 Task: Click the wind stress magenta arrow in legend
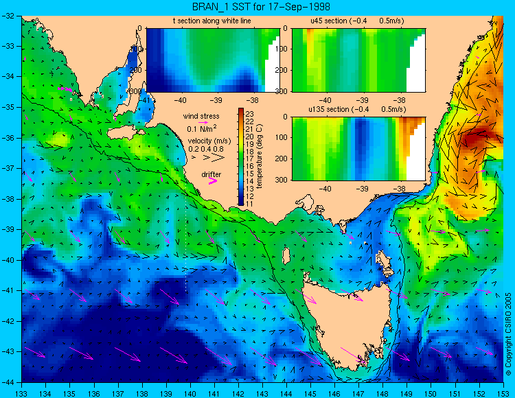click(203, 122)
